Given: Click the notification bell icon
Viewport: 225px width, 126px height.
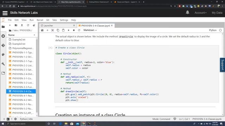Looking at the screenshot, I should (x=187, y=13).
